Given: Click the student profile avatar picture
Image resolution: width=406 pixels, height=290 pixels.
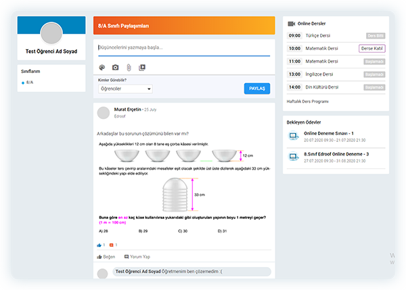Looking at the screenshot, I should pyautogui.click(x=51, y=33).
